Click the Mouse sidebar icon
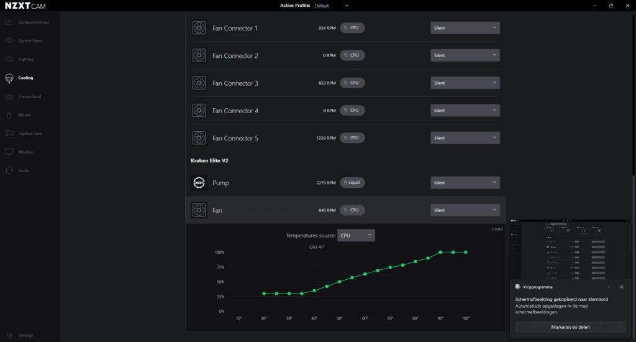The image size is (636, 342). (x=9, y=115)
